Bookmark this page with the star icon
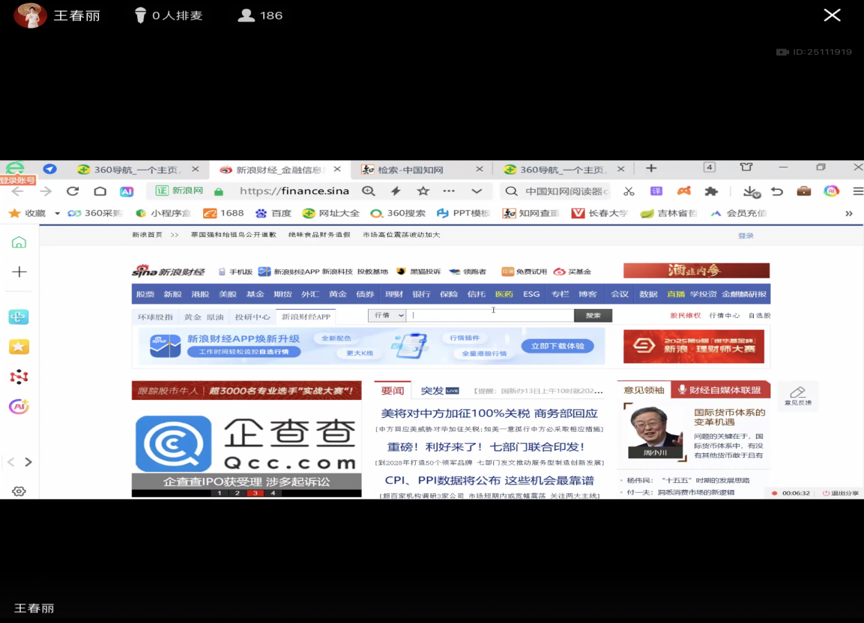The image size is (864, 623). click(x=423, y=191)
